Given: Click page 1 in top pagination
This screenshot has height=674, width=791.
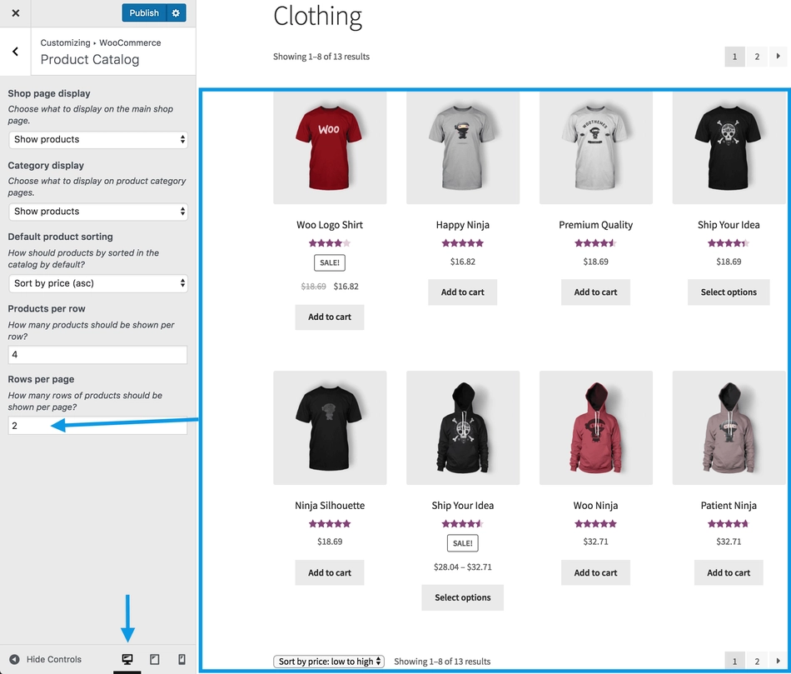Looking at the screenshot, I should point(734,57).
